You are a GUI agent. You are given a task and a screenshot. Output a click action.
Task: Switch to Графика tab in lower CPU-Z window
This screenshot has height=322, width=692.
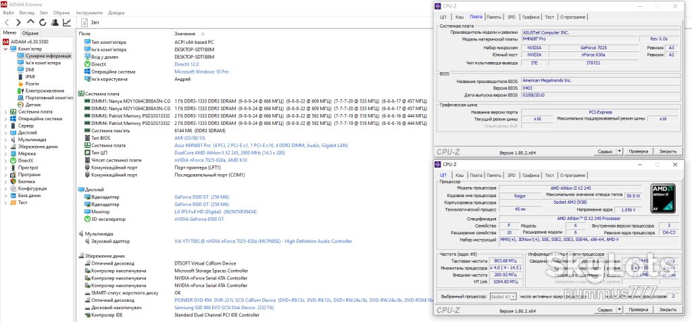pos(531,175)
